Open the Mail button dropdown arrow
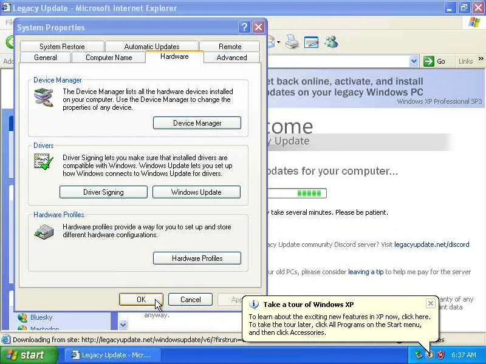Screen dimensions: 486x364 click(x=278, y=42)
